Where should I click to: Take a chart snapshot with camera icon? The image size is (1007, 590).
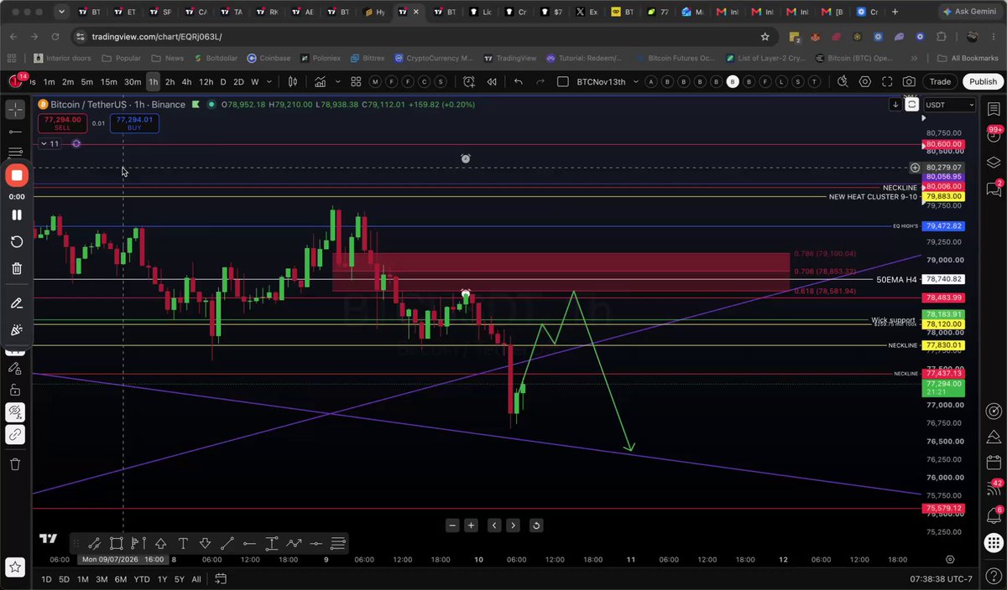pyautogui.click(x=909, y=81)
